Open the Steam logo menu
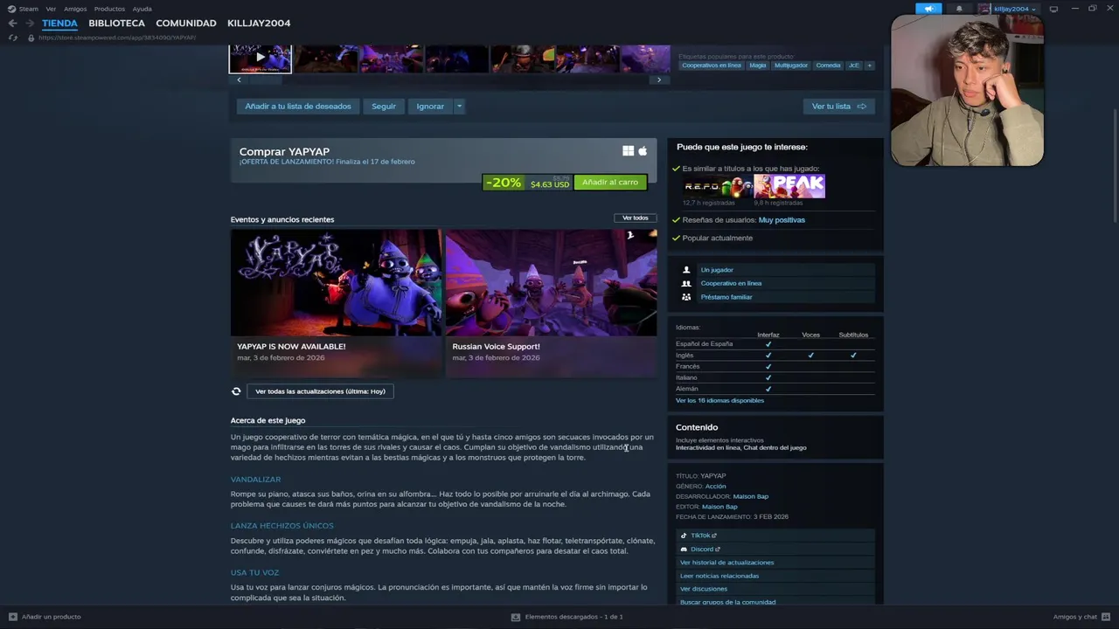 pyautogui.click(x=11, y=9)
